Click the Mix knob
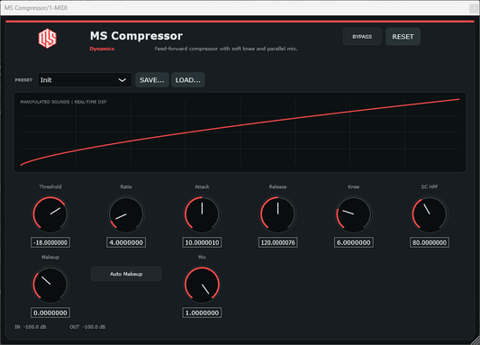Image resolution: width=480 pixels, height=345 pixels. [202, 285]
